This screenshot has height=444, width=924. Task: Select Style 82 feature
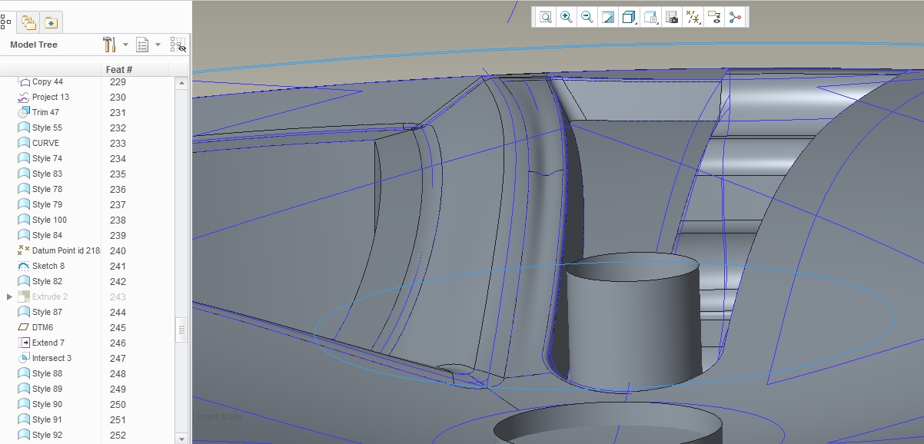tap(47, 281)
